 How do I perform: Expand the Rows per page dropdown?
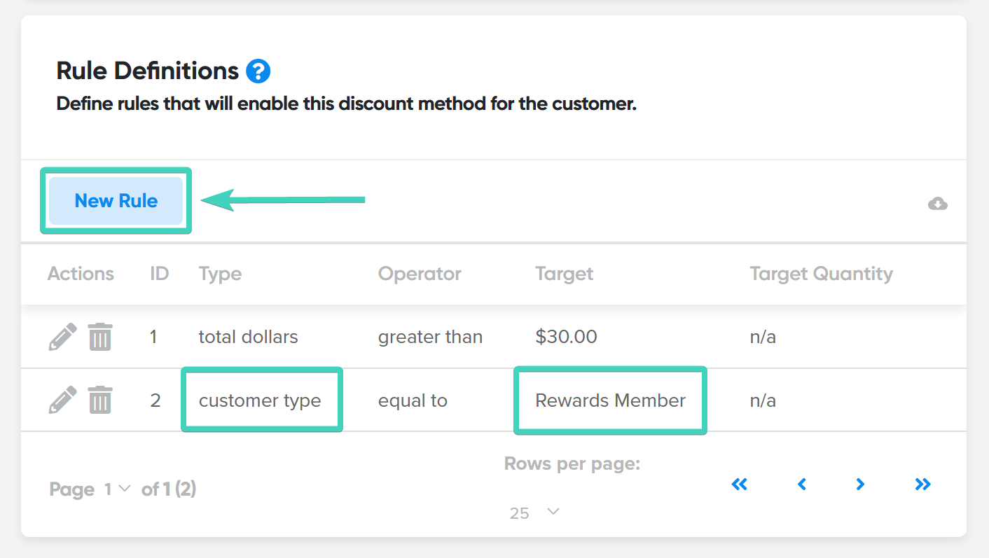[x=534, y=512]
